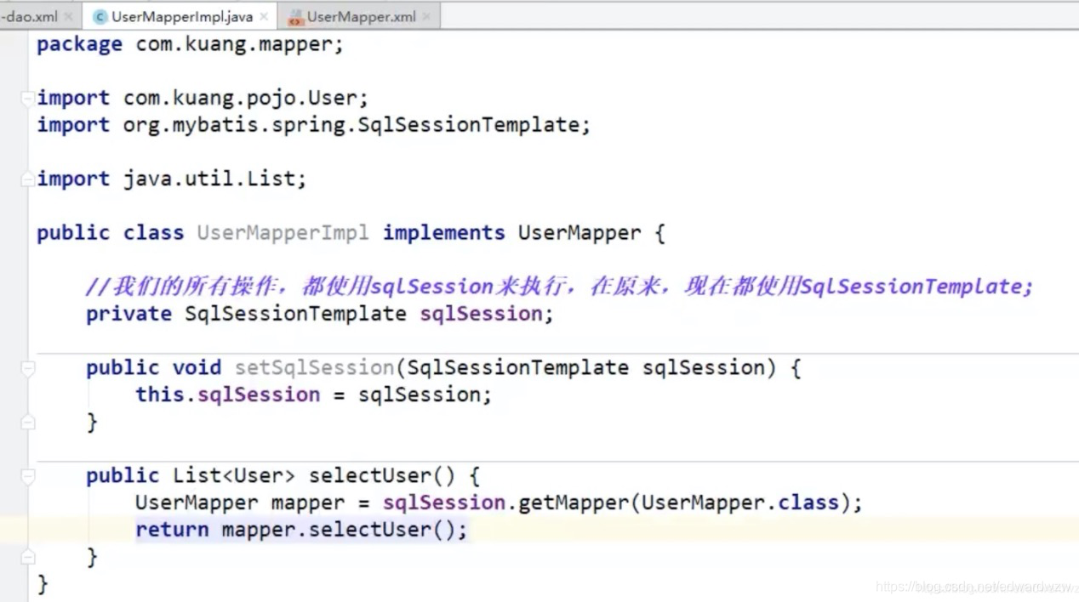The width and height of the screenshot is (1079, 602).
Task: Collapse the setSqlSession method fold marker
Action: [27, 368]
